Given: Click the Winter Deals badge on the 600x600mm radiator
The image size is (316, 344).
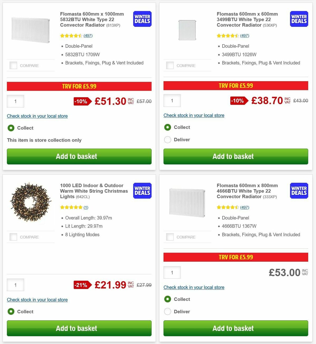Looking at the screenshot, I should pyautogui.click(x=299, y=19).
